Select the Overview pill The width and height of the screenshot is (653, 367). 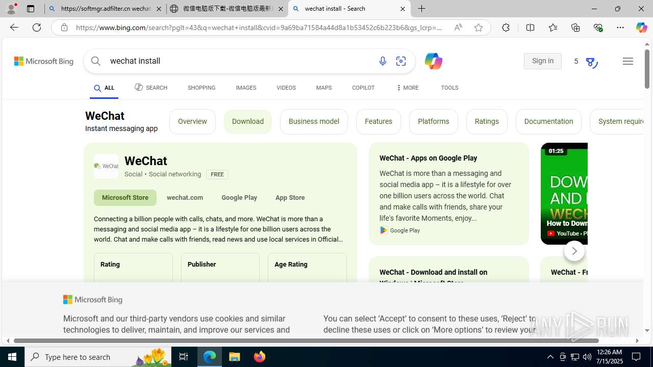point(192,121)
